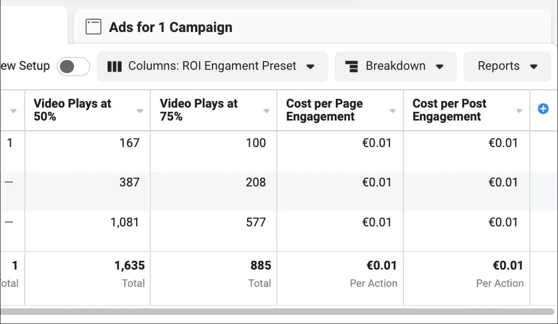Click Cost per Page Engagement in 167 row

point(377,143)
